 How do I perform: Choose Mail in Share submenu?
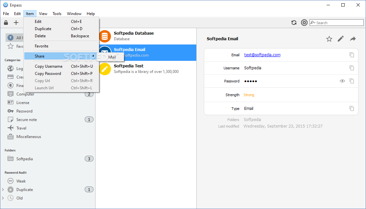(x=112, y=57)
